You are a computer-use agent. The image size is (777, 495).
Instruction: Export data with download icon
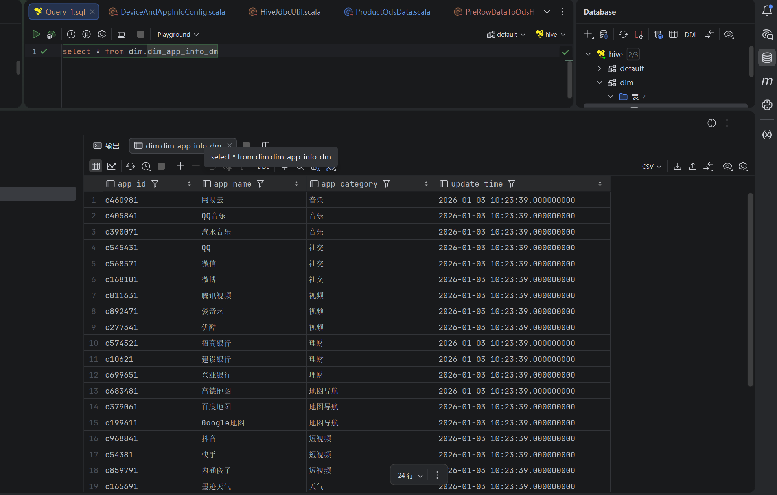(x=677, y=166)
